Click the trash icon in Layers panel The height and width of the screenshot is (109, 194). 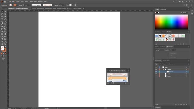[187, 104]
